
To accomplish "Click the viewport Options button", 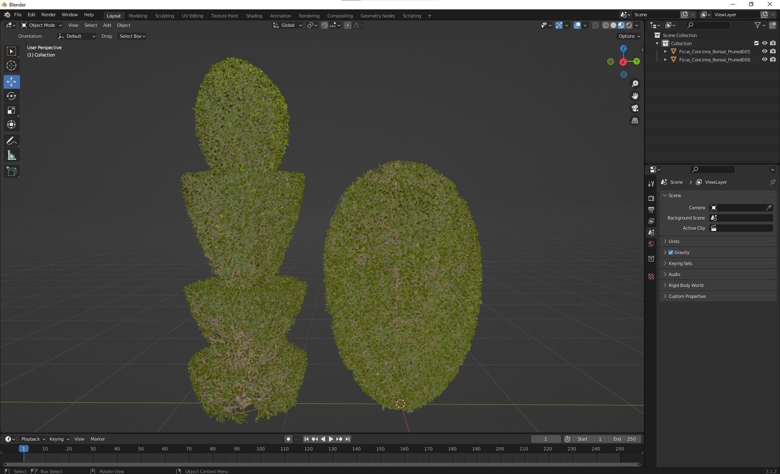I will 629,36.
